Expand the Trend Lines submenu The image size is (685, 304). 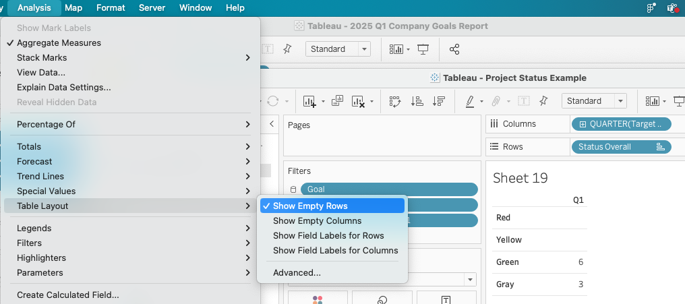click(x=130, y=177)
